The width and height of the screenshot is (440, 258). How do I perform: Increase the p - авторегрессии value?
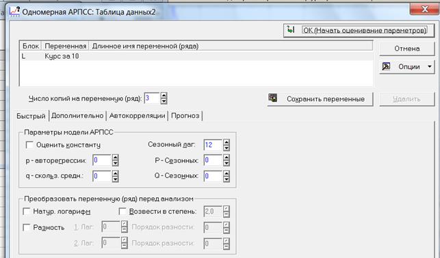pos(115,157)
